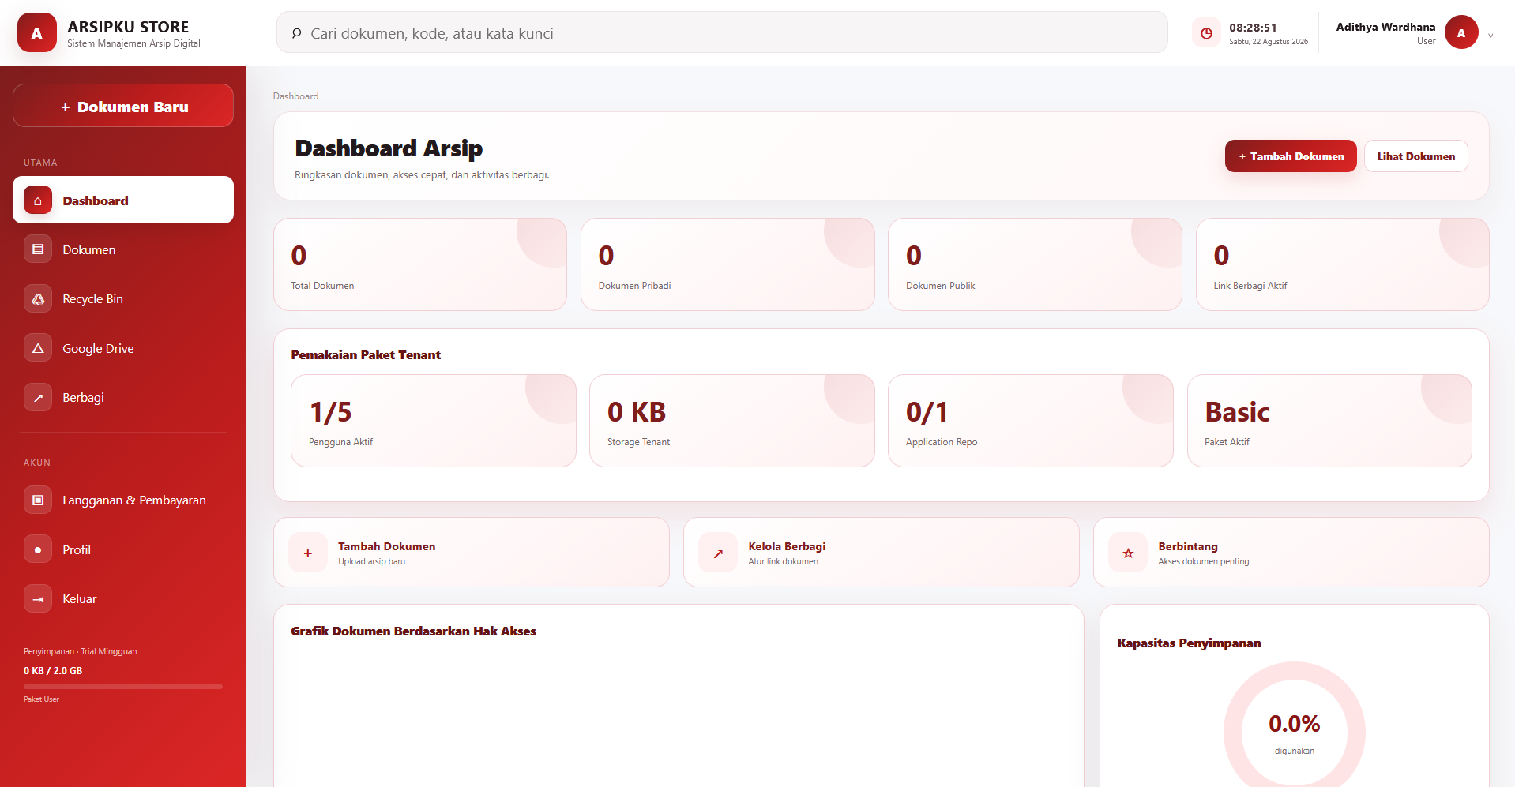Image resolution: width=1515 pixels, height=787 pixels.
Task: Focus the document search field
Action: 722,32
